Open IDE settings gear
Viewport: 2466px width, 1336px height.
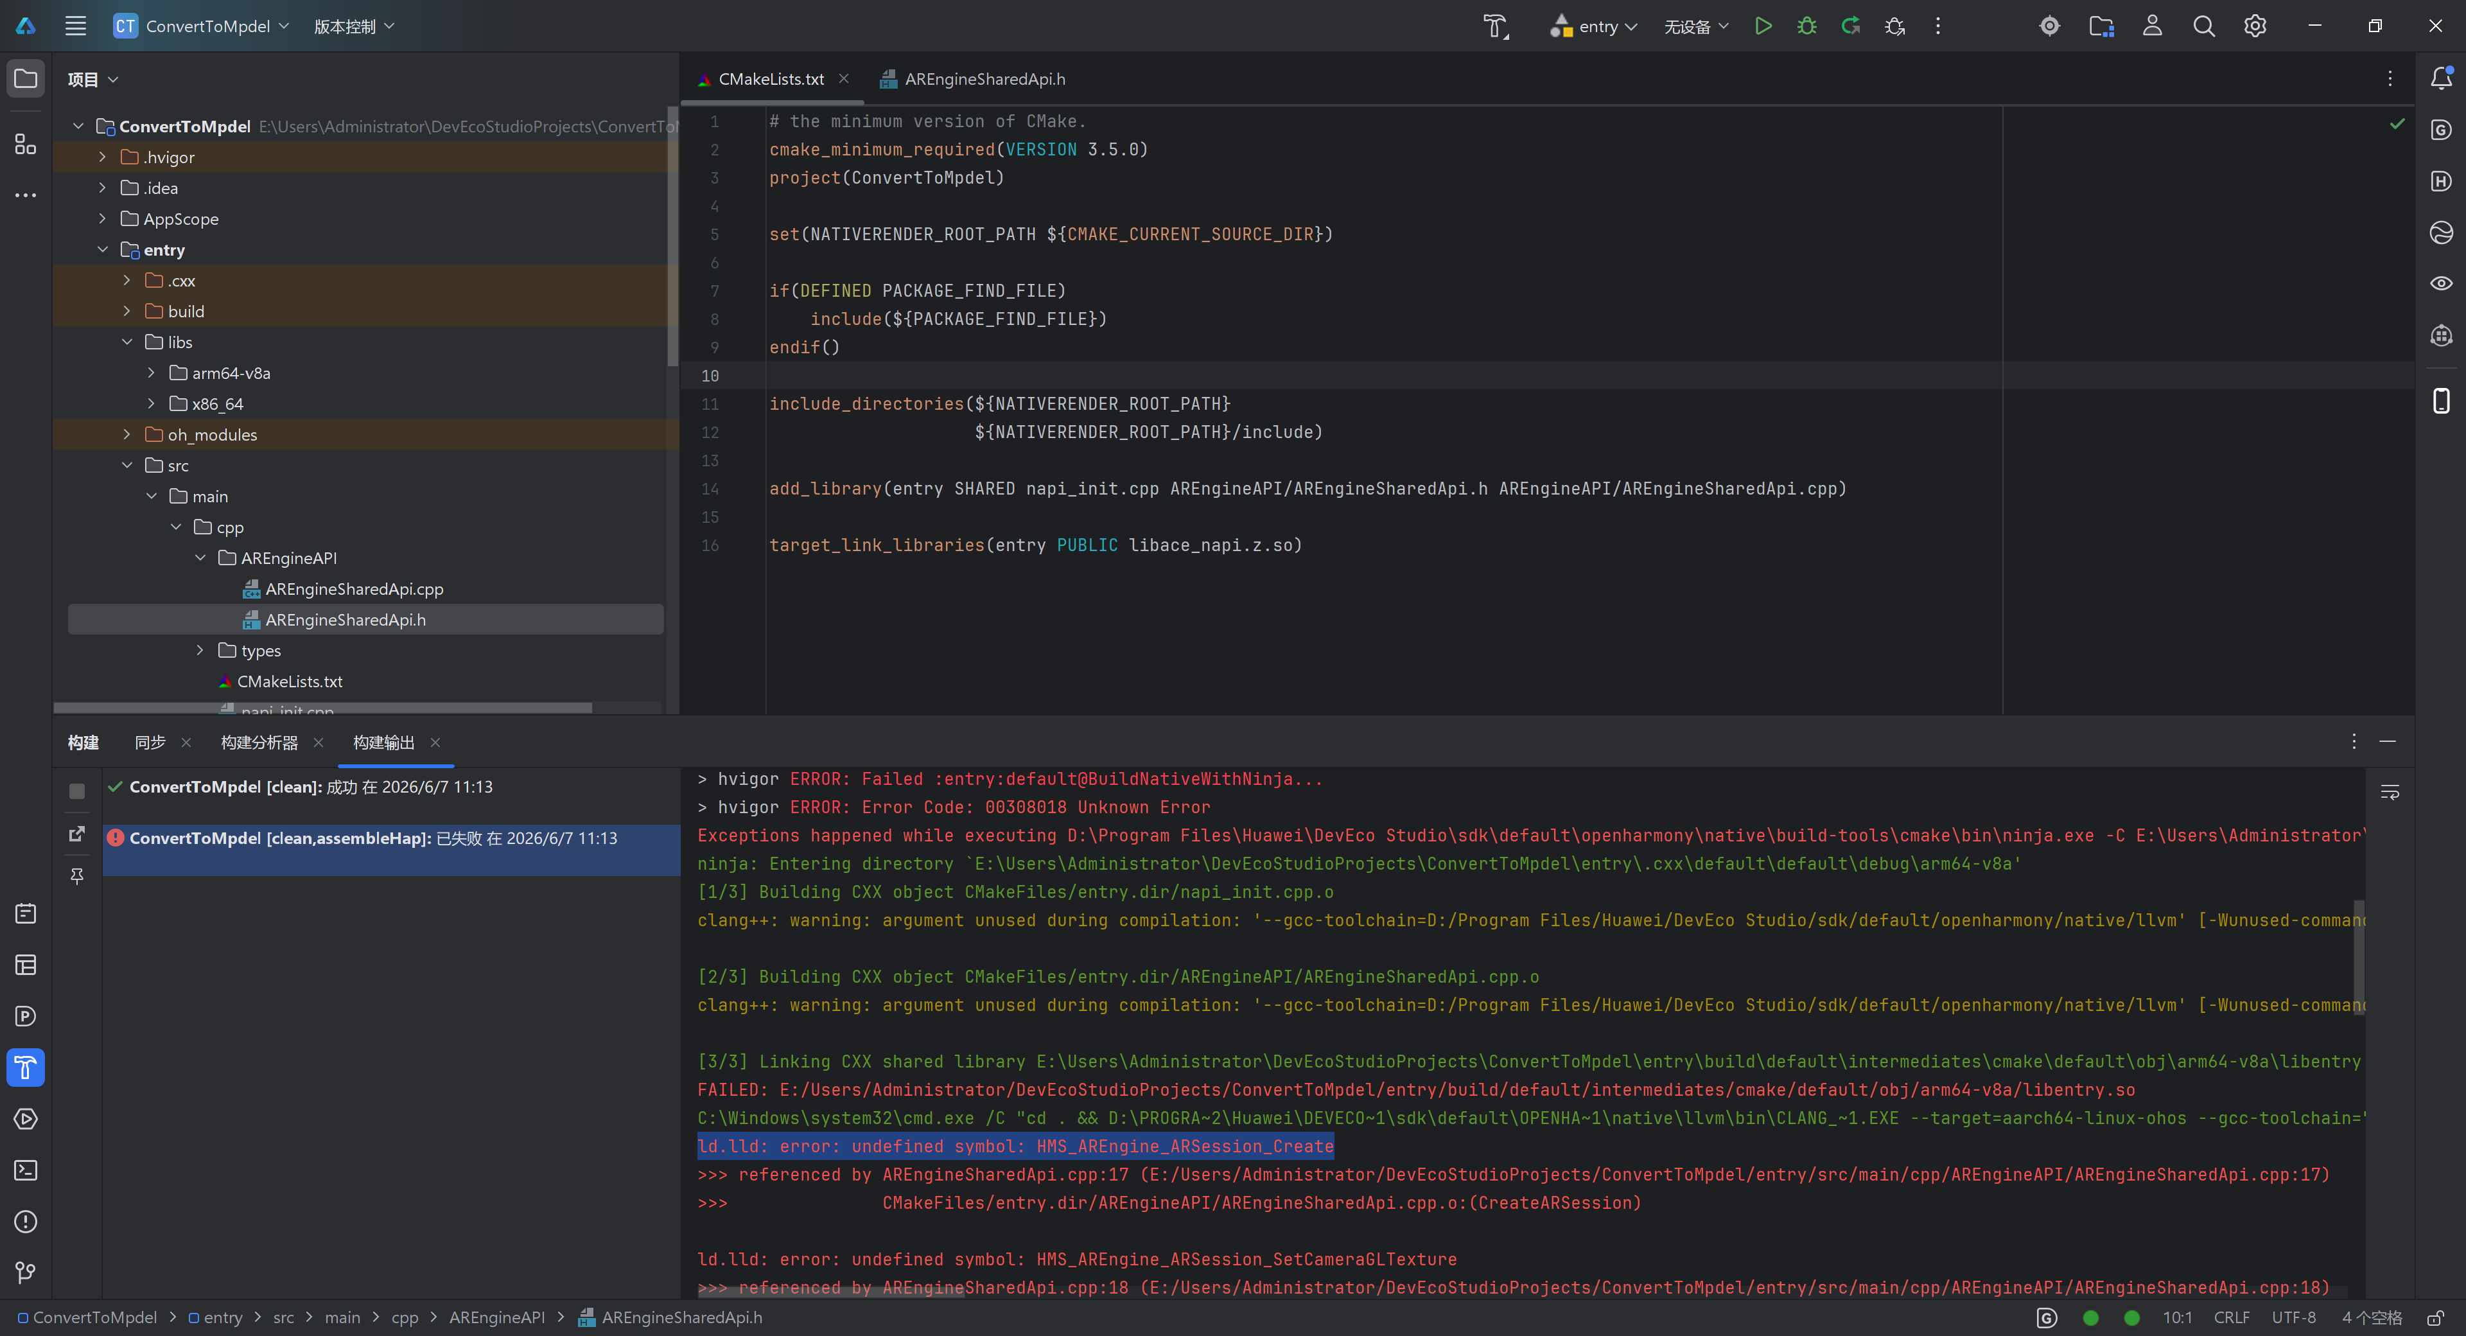tap(2255, 26)
